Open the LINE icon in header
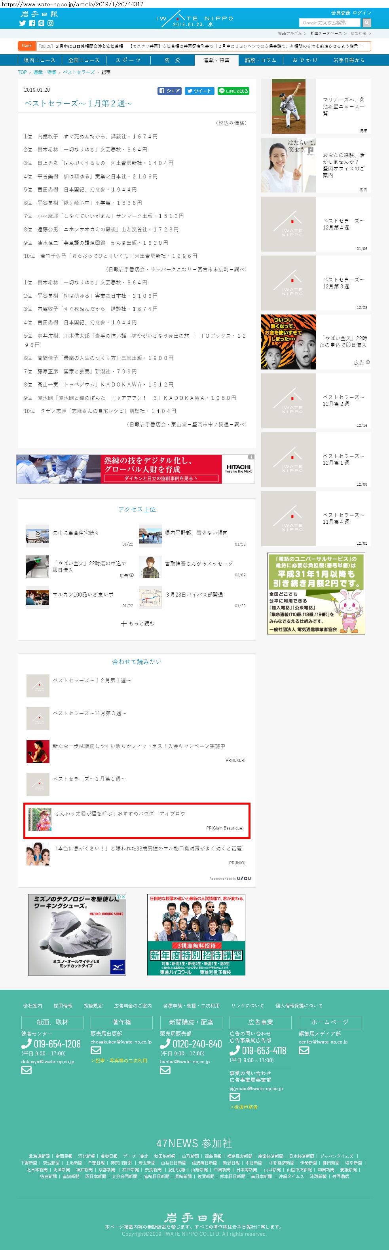 pos(41,23)
